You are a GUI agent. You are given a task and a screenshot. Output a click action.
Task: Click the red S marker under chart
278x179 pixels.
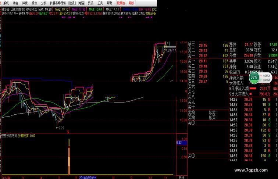(x=68, y=132)
